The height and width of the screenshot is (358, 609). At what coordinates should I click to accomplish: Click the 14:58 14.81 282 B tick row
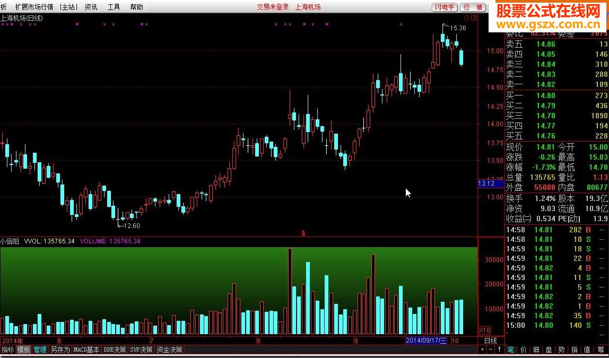pos(556,230)
